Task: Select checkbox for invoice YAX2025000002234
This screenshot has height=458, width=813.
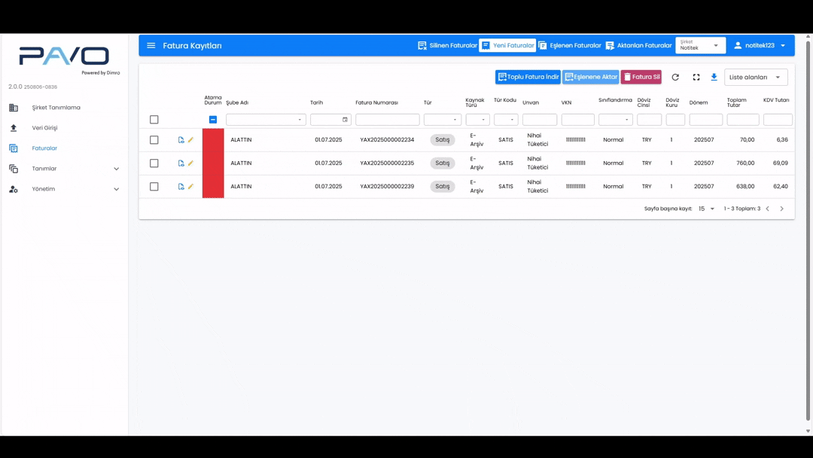Action: click(x=154, y=140)
